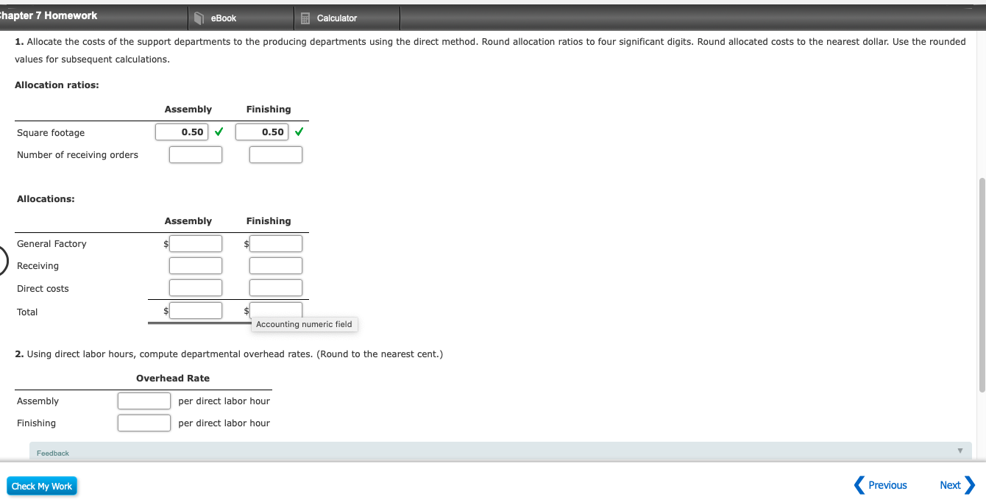This screenshot has width=986, height=502.
Task: Click the Accounting numeric field tooltip
Action: coord(304,324)
